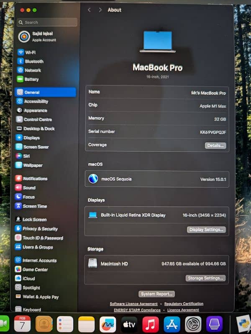The image size is (251, 334).
Task: Open Display Settings button
Action: (206, 230)
